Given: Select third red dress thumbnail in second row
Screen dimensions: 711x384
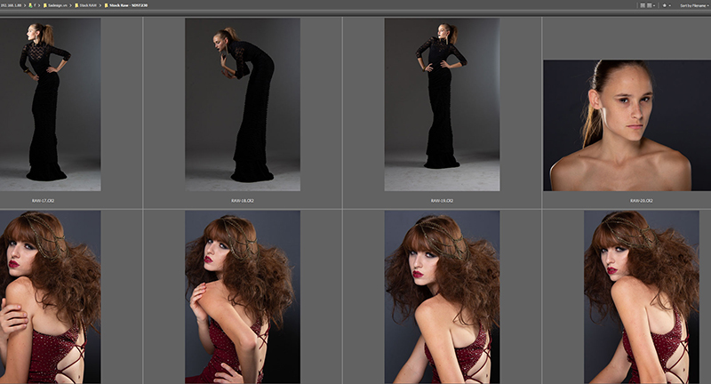Looking at the screenshot, I should 442,297.
